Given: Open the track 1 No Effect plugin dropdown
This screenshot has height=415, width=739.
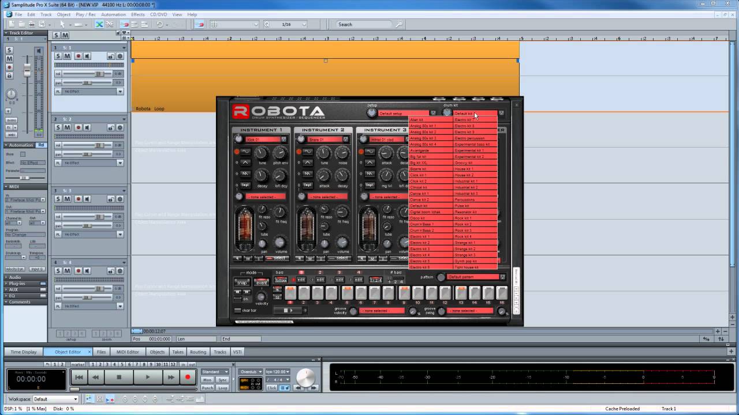Looking at the screenshot, I should [x=120, y=91].
